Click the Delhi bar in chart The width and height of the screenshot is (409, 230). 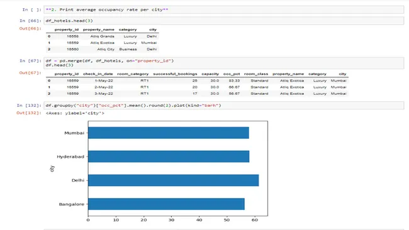[x=174, y=180]
